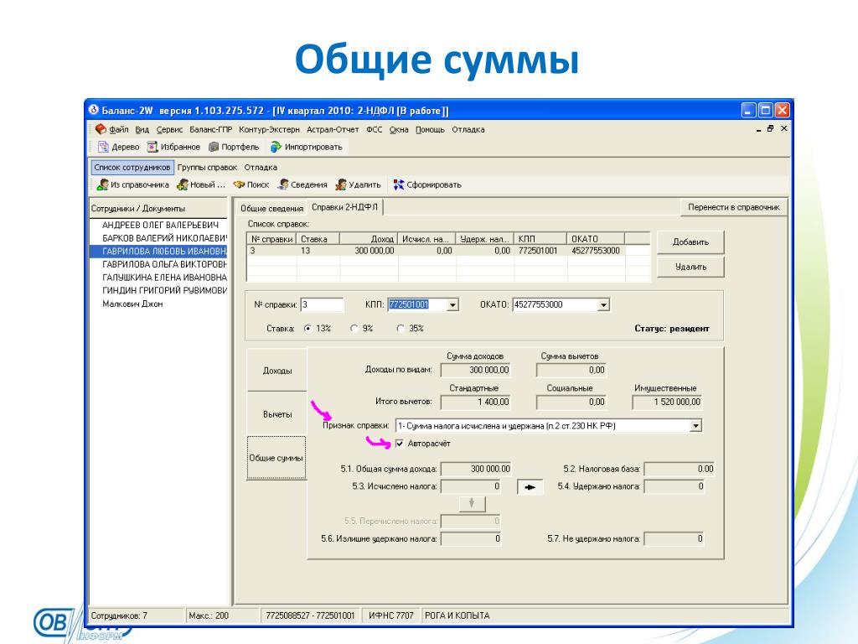The width and height of the screenshot is (858, 644).
Task: Click the Добавить button
Action: click(x=690, y=242)
